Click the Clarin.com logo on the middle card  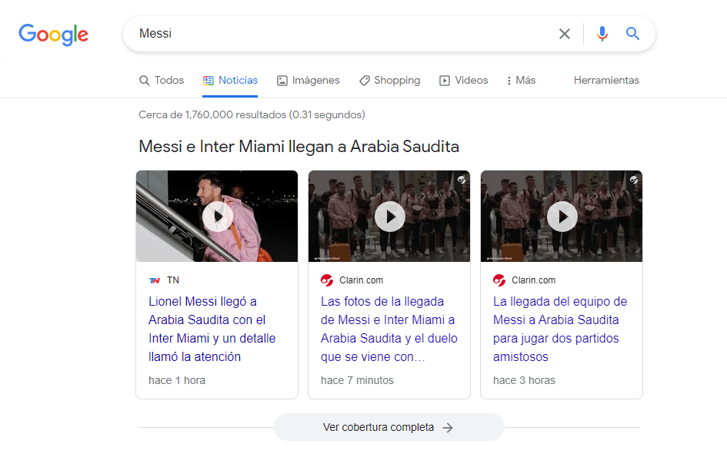[x=327, y=280]
